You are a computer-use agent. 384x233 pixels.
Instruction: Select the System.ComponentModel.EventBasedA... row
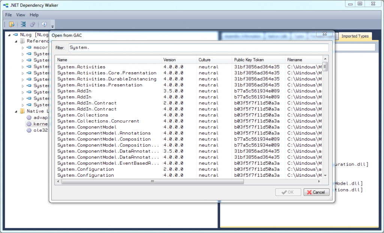[x=189, y=163]
